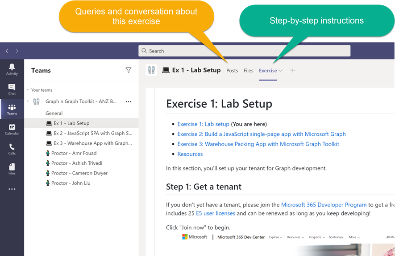Open the more apps ellipsis in sidebar

point(12,189)
